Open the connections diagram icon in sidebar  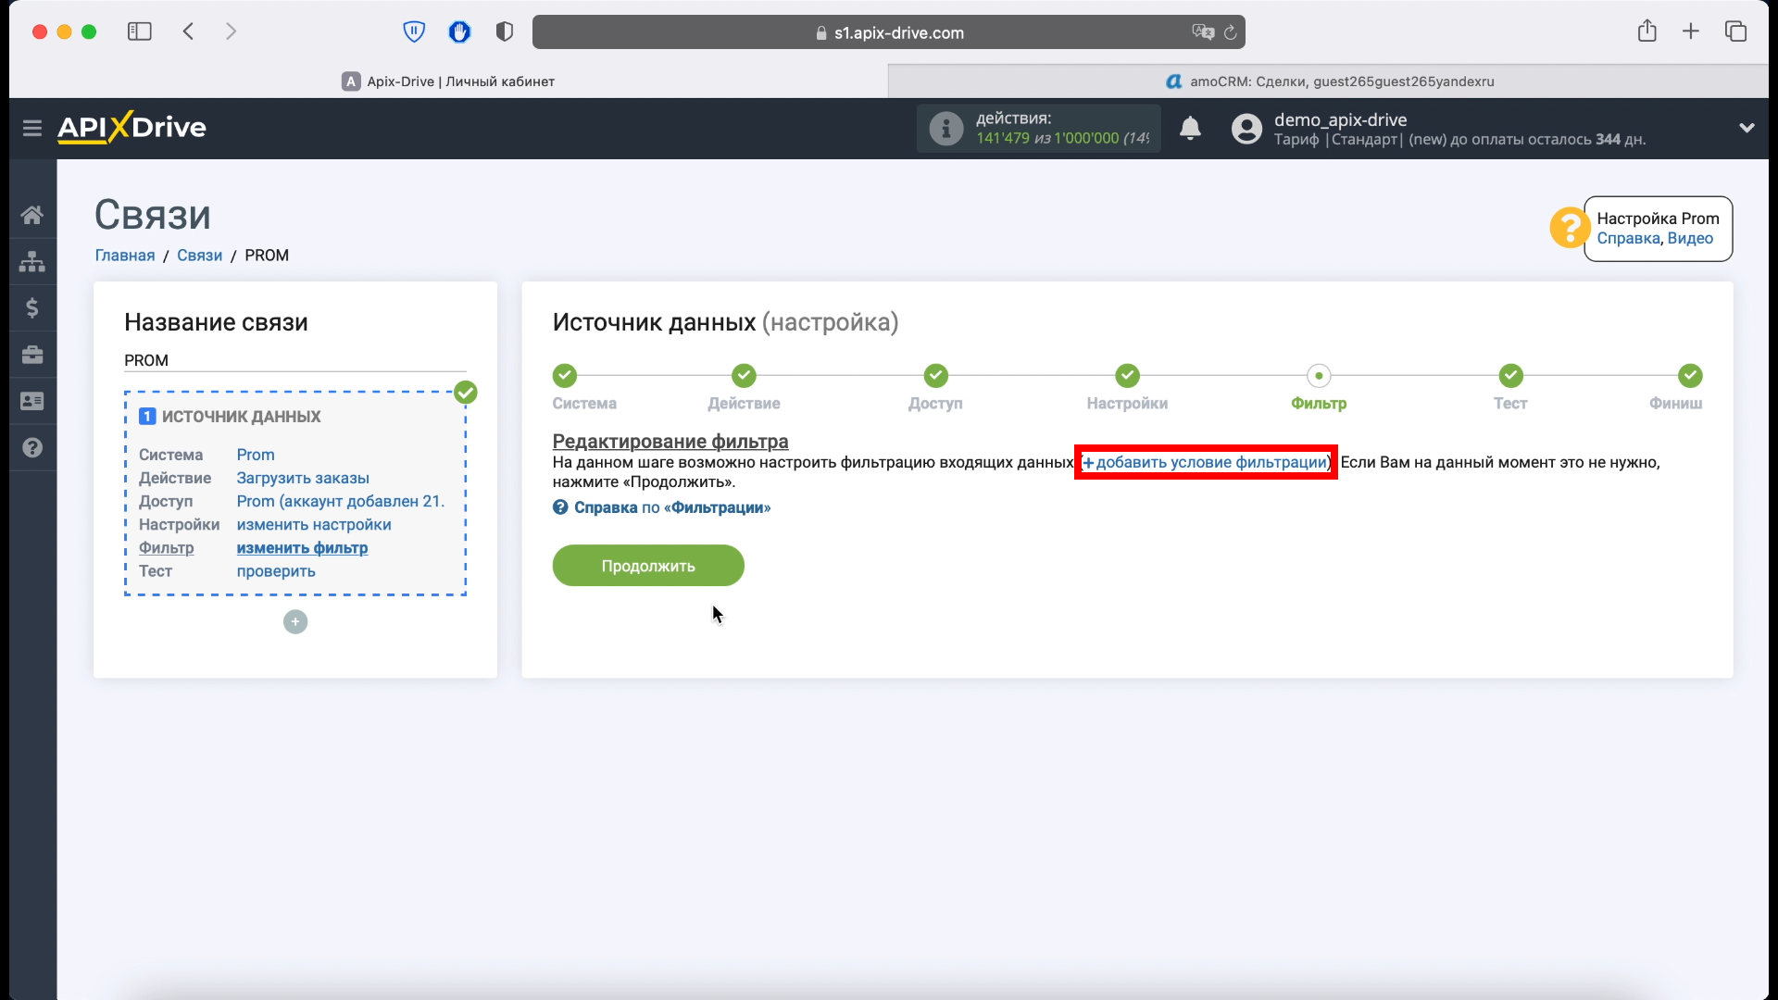click(32, 261)
